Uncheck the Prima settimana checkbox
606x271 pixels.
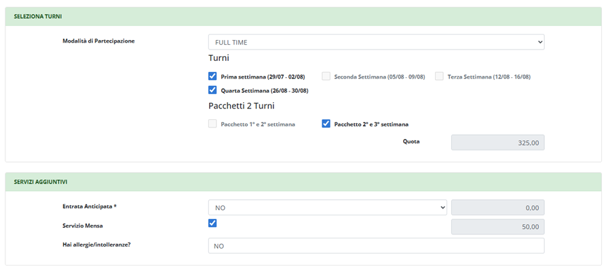tap(212, 77)
